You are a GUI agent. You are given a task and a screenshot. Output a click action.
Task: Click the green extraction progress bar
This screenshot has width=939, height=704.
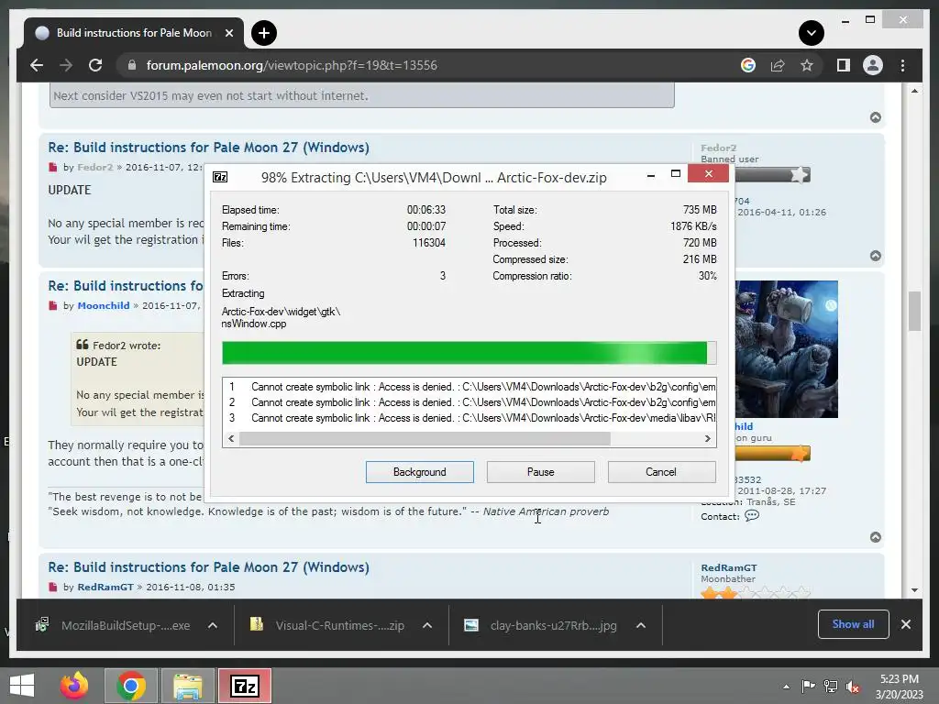[469, 353]
